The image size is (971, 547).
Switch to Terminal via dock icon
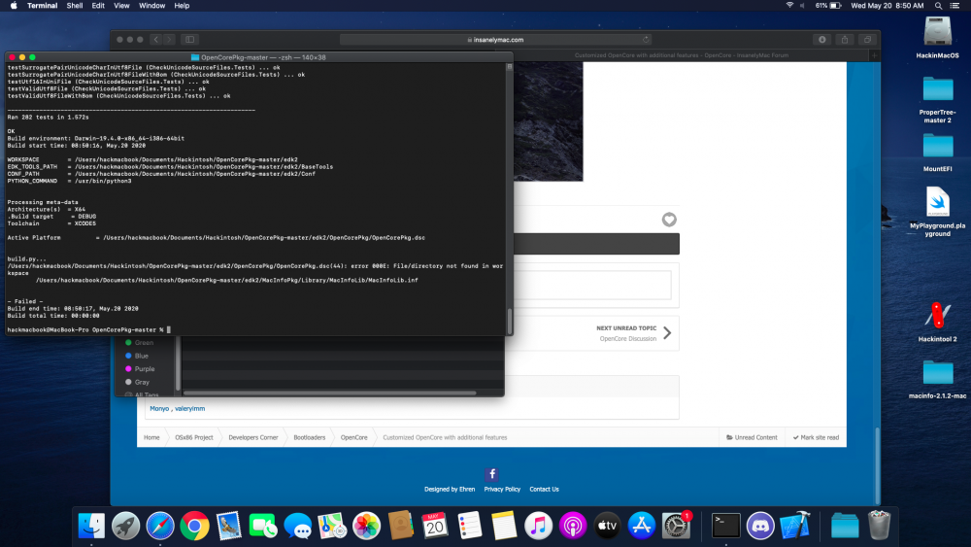pyautogui.click(x=725, y=526)
